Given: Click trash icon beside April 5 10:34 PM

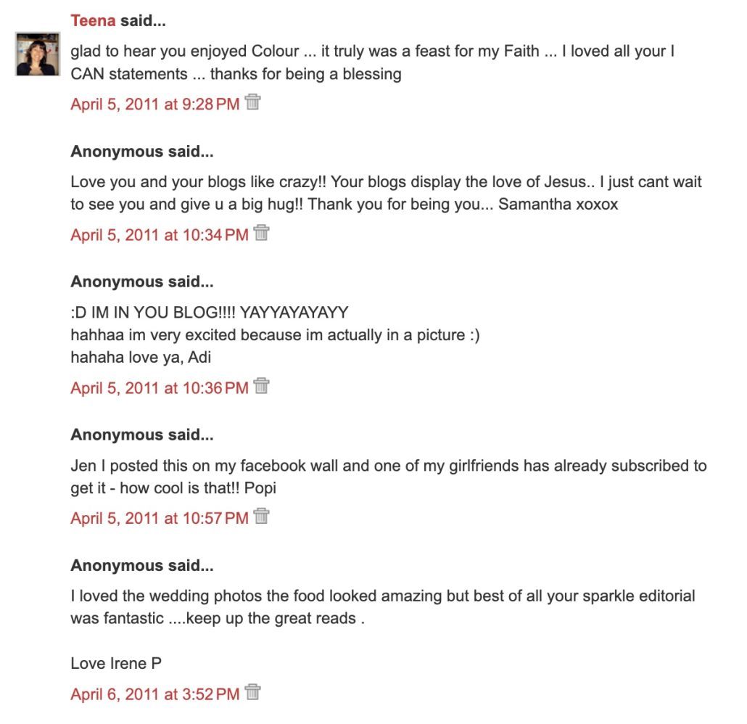Looking at the screenshot, I should click(262, 233).
